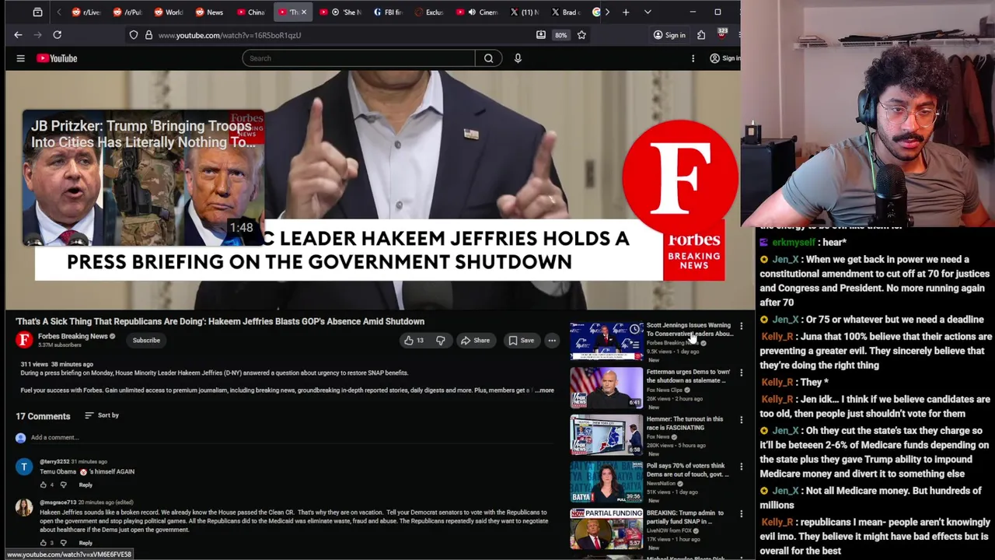Close the current YouTube tab
Image resolution: width=995 pixels, height=560 pixels.
coord(304,12)
